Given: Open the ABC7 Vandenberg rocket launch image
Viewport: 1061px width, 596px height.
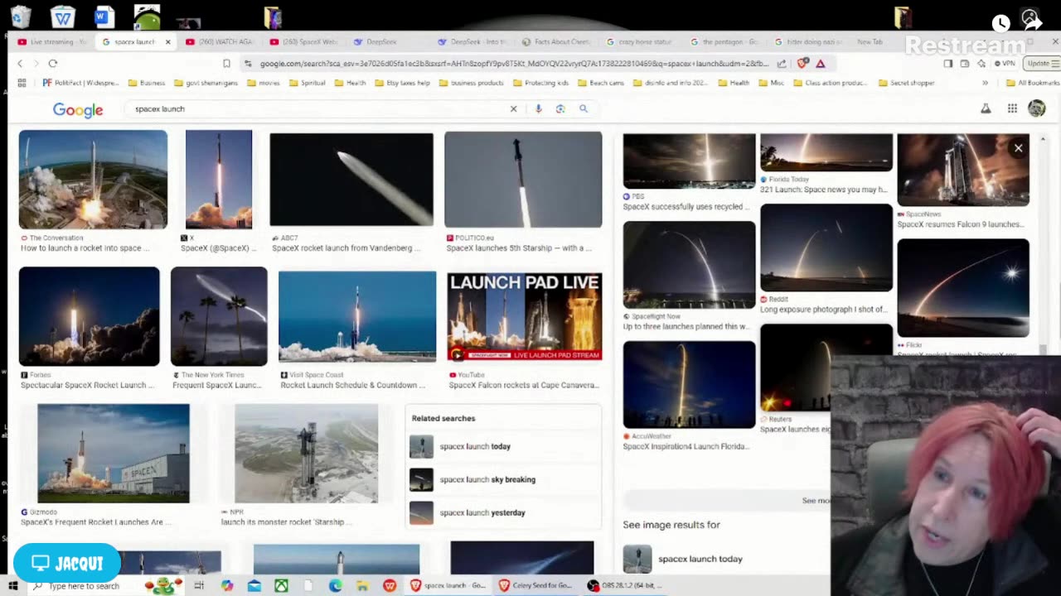Looking at the screenshot, I should coord(351,180).
